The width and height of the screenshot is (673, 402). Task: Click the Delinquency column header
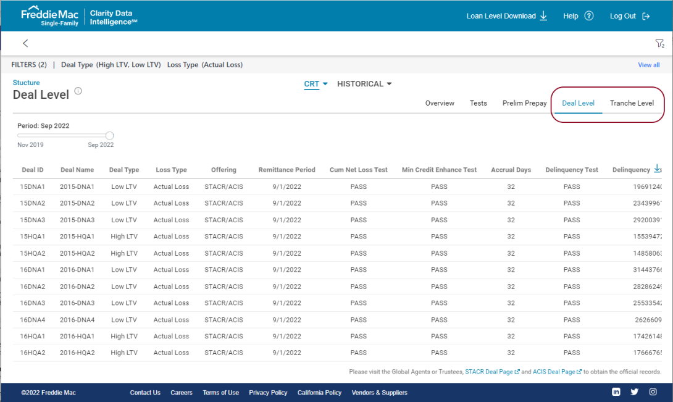pyautogui.click(x=631, y=170)
